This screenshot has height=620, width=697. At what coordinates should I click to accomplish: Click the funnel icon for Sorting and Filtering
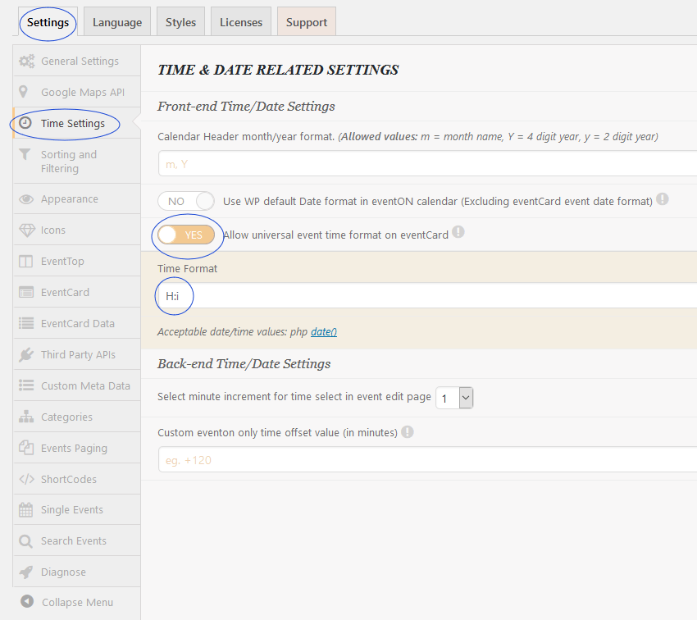25,155
